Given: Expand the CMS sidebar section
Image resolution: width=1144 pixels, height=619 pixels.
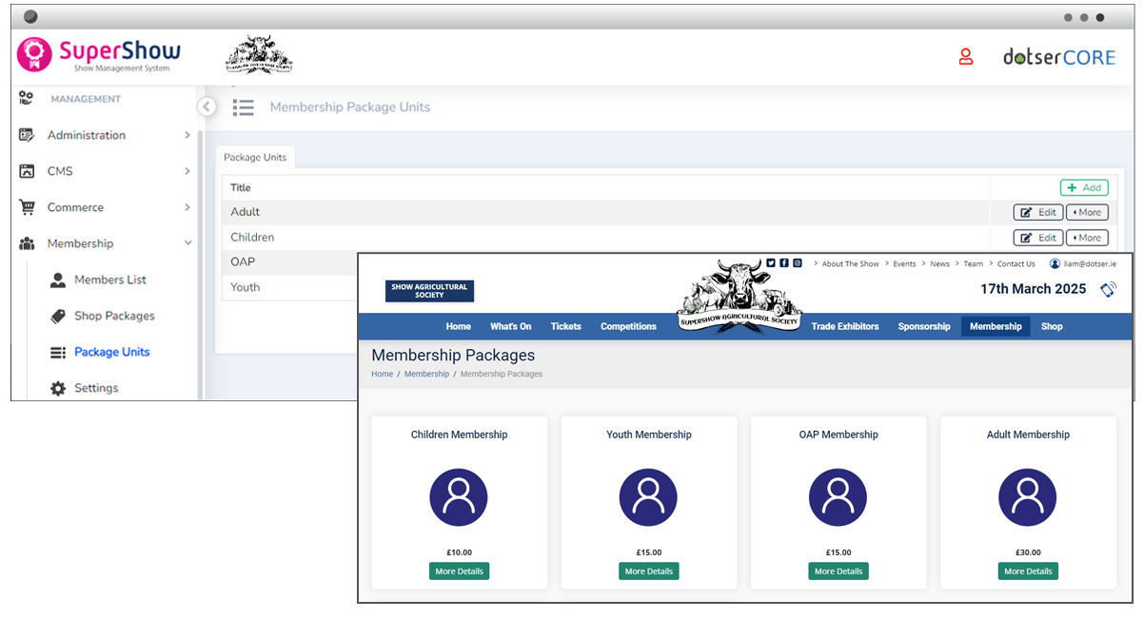Looking at the screenshot, I should click(x=105, y=171).
